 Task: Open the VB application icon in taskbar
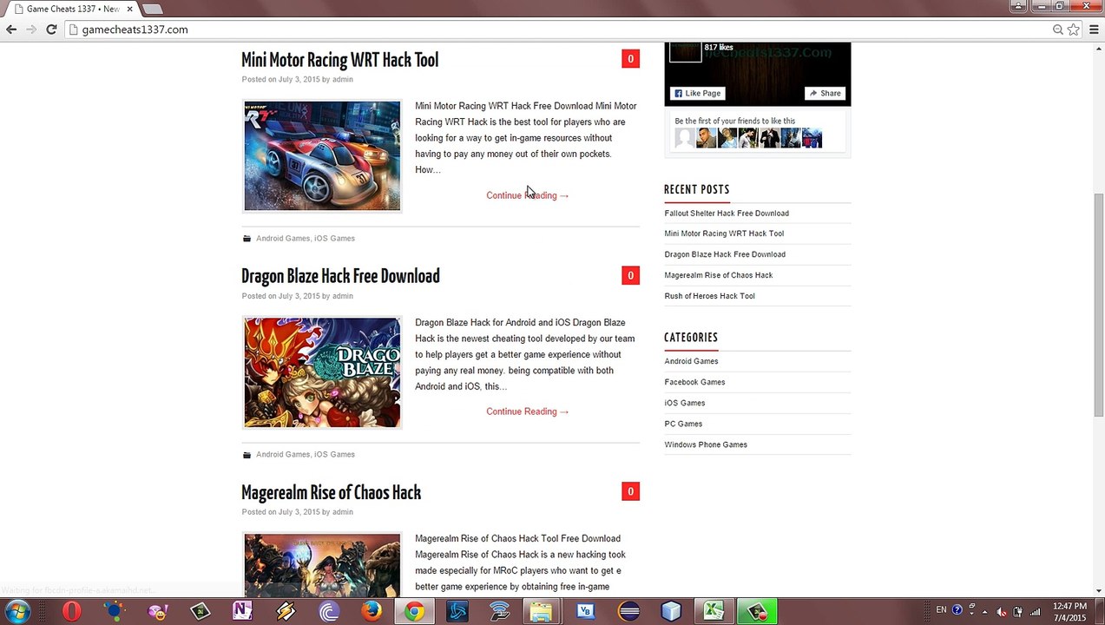585,611
